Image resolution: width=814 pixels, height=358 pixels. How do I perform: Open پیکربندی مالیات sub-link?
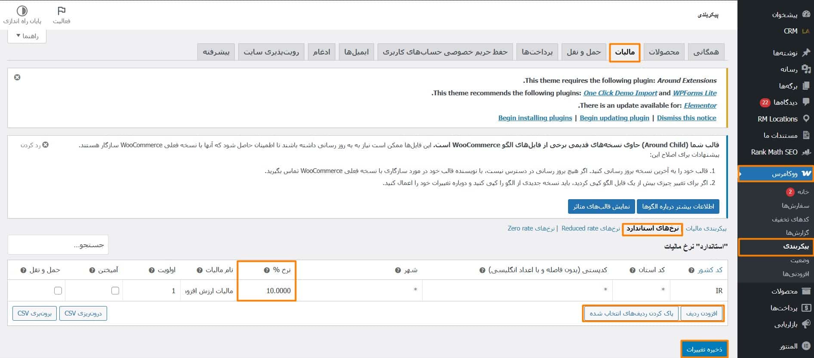(706, 228)
